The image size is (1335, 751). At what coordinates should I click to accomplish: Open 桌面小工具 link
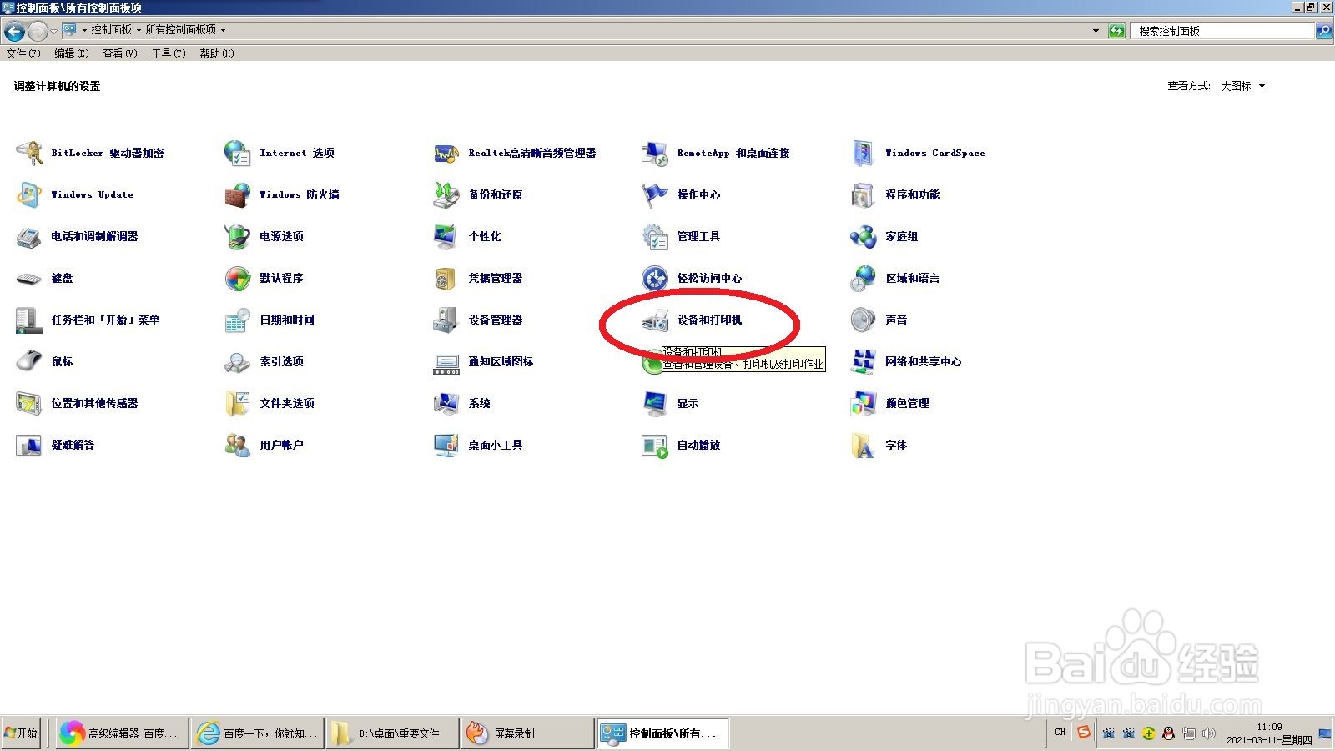[x=496, y=445]
